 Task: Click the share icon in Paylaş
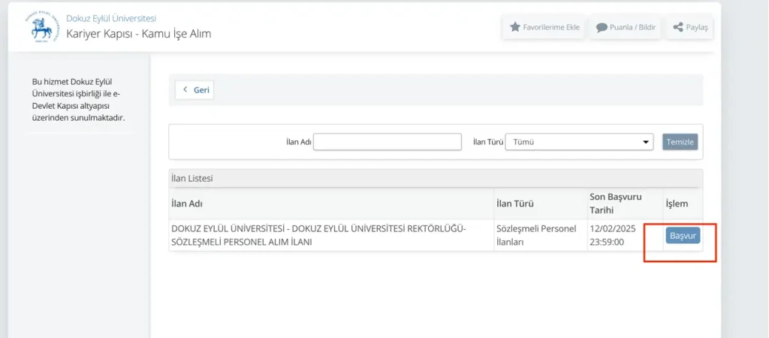pyautogui.click(x=678, y=27)
